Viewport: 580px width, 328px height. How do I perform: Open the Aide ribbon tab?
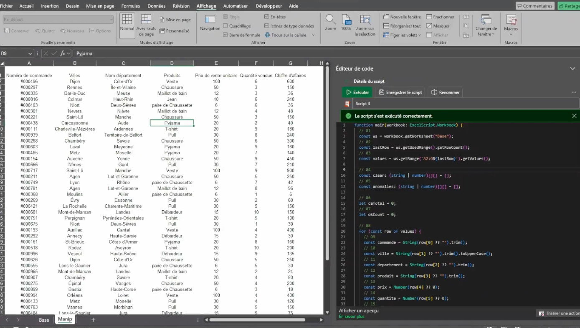point(294,6)
